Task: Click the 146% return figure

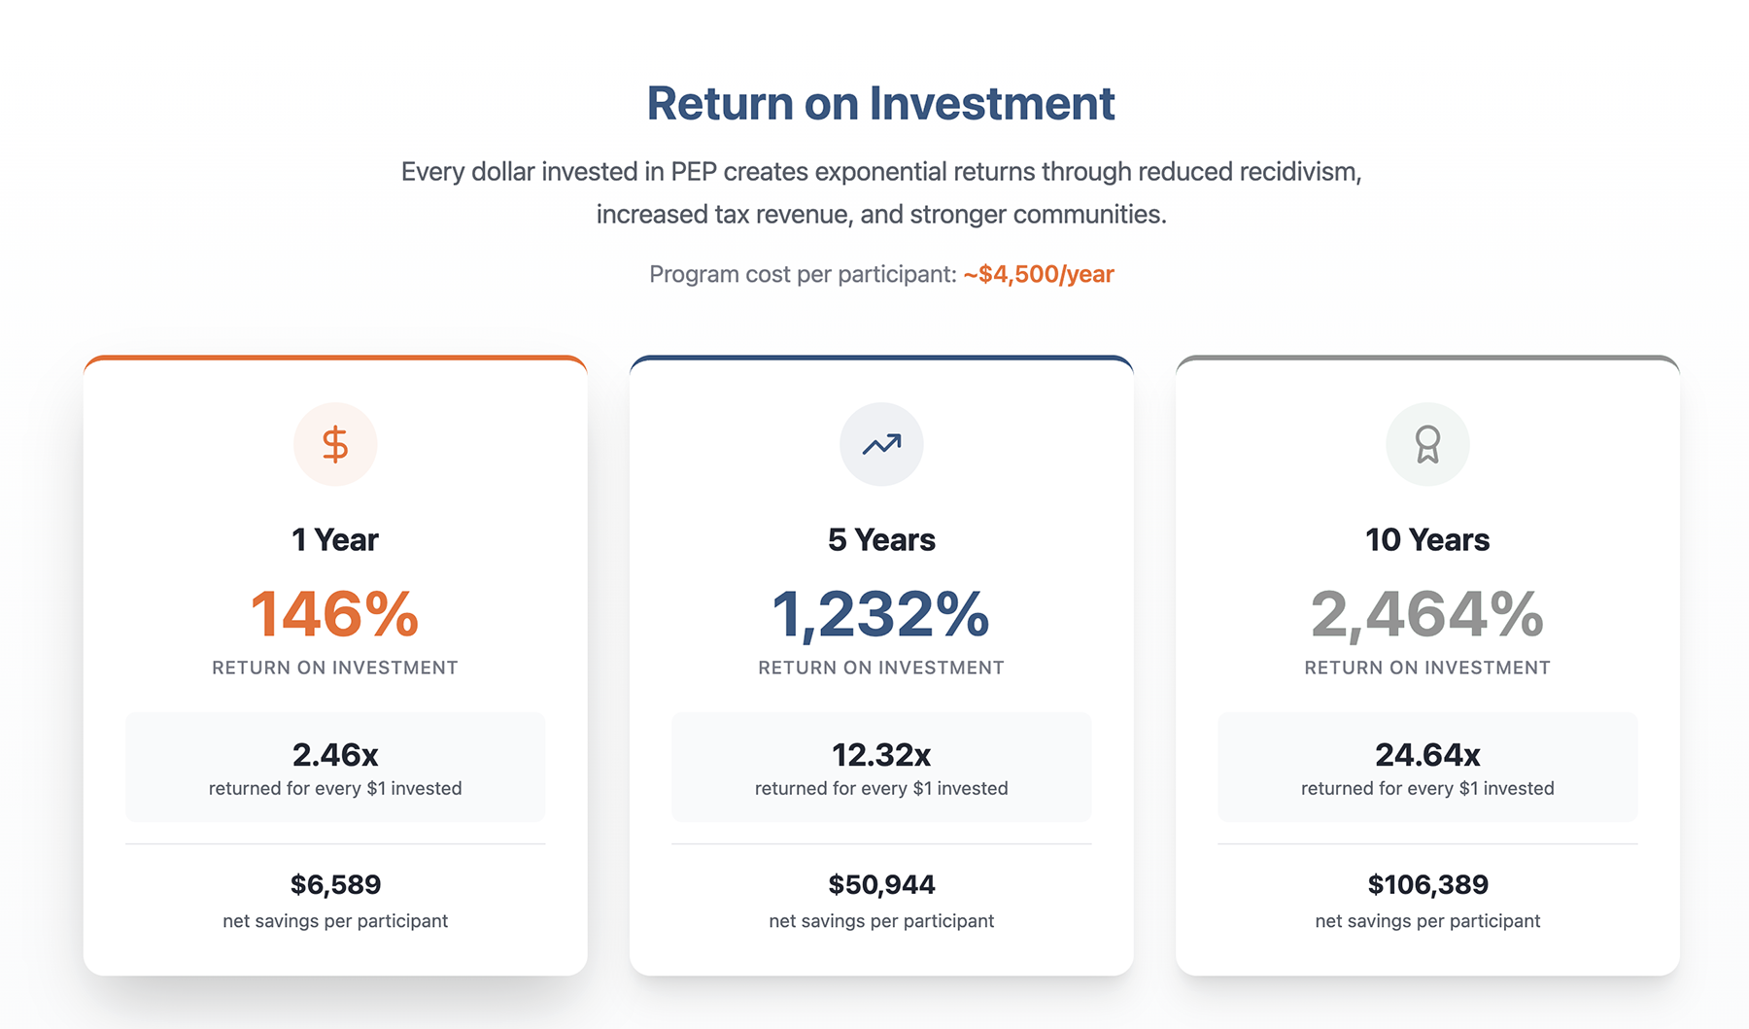Action: pos(335,614)
